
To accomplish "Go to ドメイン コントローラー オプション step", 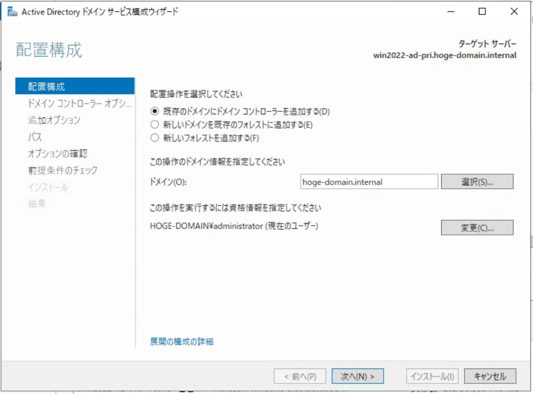I will click(80, 103).
